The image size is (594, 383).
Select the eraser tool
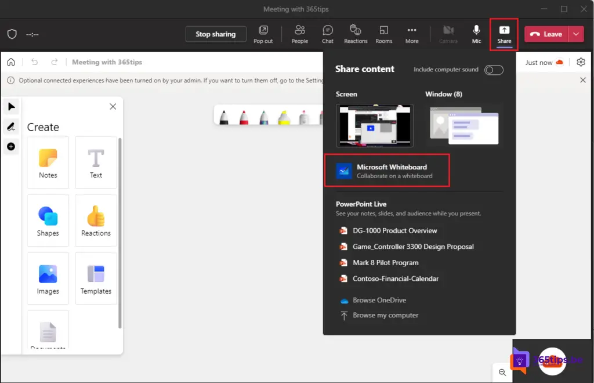click(304, 117)
